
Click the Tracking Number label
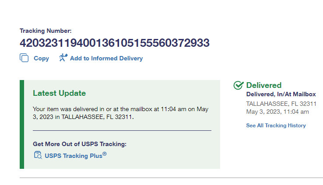click(x=46, y=31)
